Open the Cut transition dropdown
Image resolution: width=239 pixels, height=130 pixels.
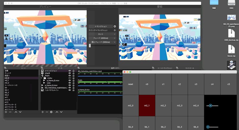(102, 34)
